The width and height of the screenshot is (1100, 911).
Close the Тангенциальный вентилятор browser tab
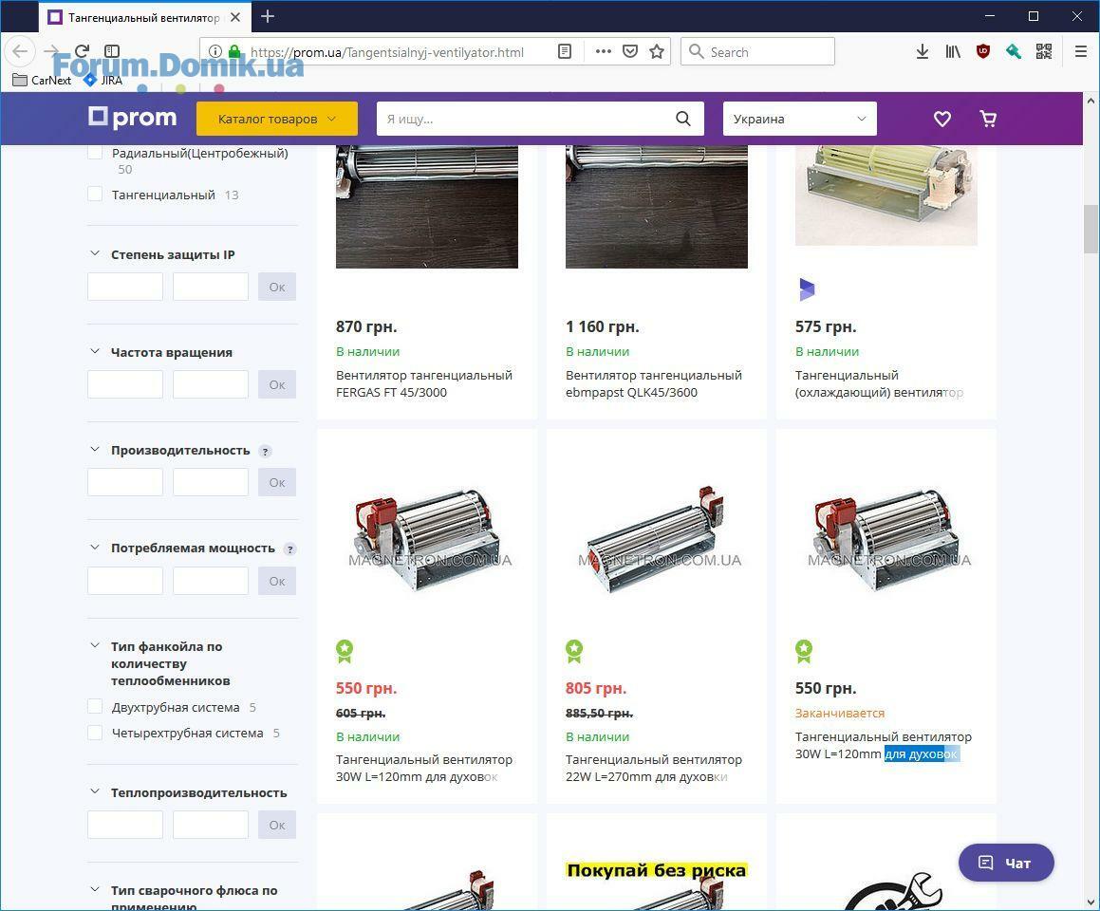point(235,17)
